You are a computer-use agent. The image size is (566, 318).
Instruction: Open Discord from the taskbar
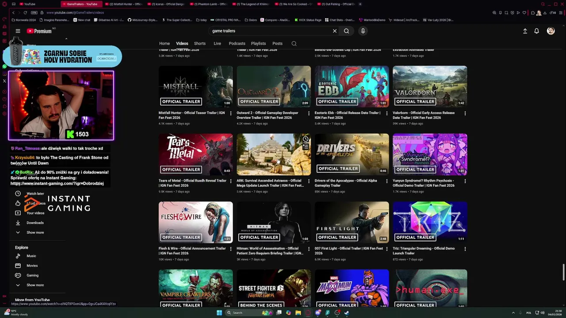(x=317, y=313)
